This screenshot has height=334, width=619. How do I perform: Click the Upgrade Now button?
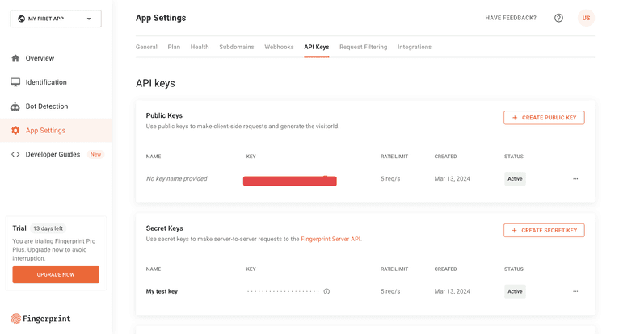(x=56, y=274)
